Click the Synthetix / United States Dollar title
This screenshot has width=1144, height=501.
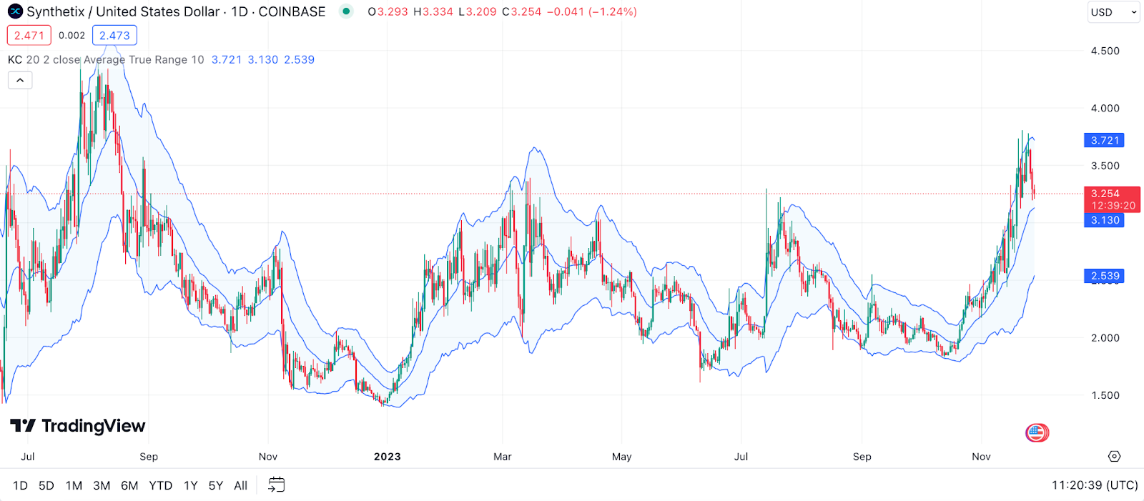pyautogui.click(x=123, y=11)
